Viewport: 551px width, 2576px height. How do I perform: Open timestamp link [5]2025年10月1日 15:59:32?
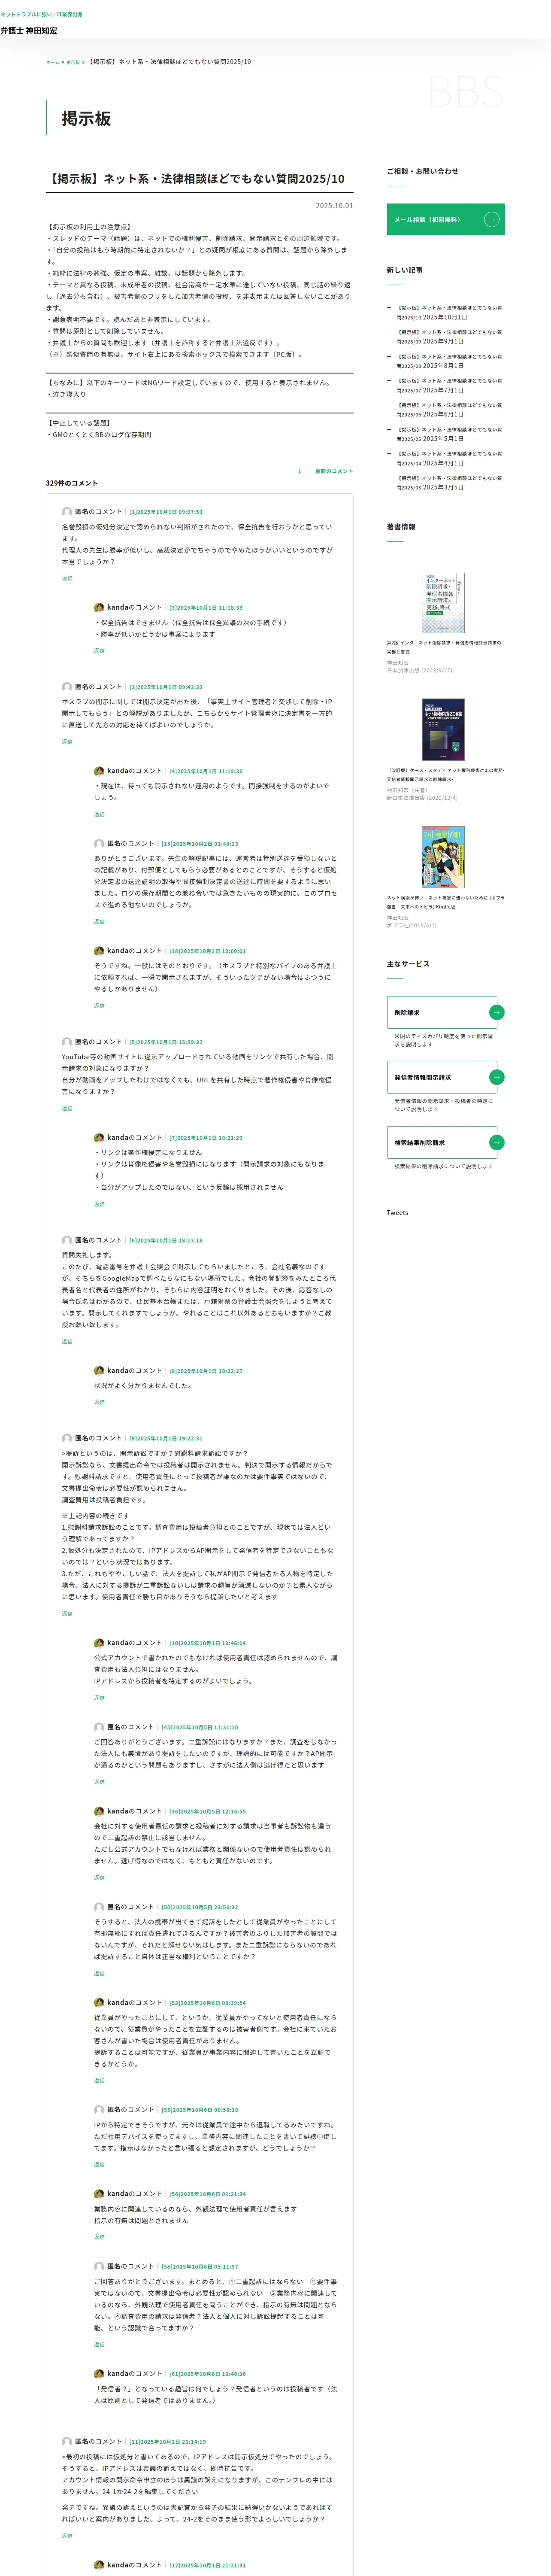coord(166,1042)
